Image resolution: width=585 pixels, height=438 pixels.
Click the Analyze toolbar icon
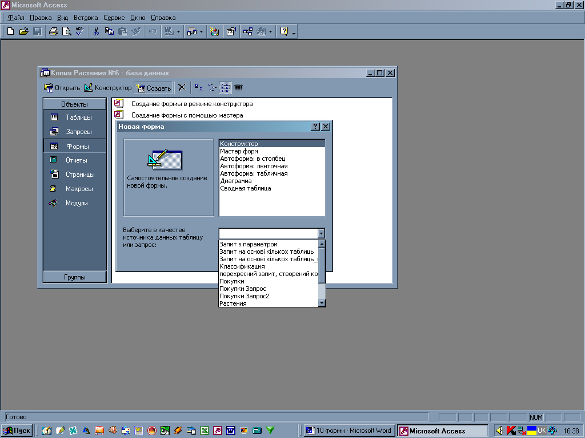(x=192, y=31)
